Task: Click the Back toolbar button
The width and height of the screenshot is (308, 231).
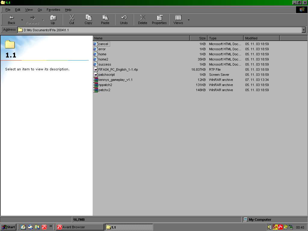Action: (11, 20)
